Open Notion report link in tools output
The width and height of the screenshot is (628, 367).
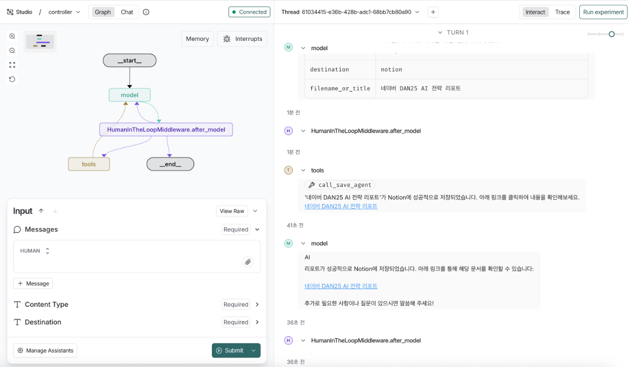click(x=341, y=206)
